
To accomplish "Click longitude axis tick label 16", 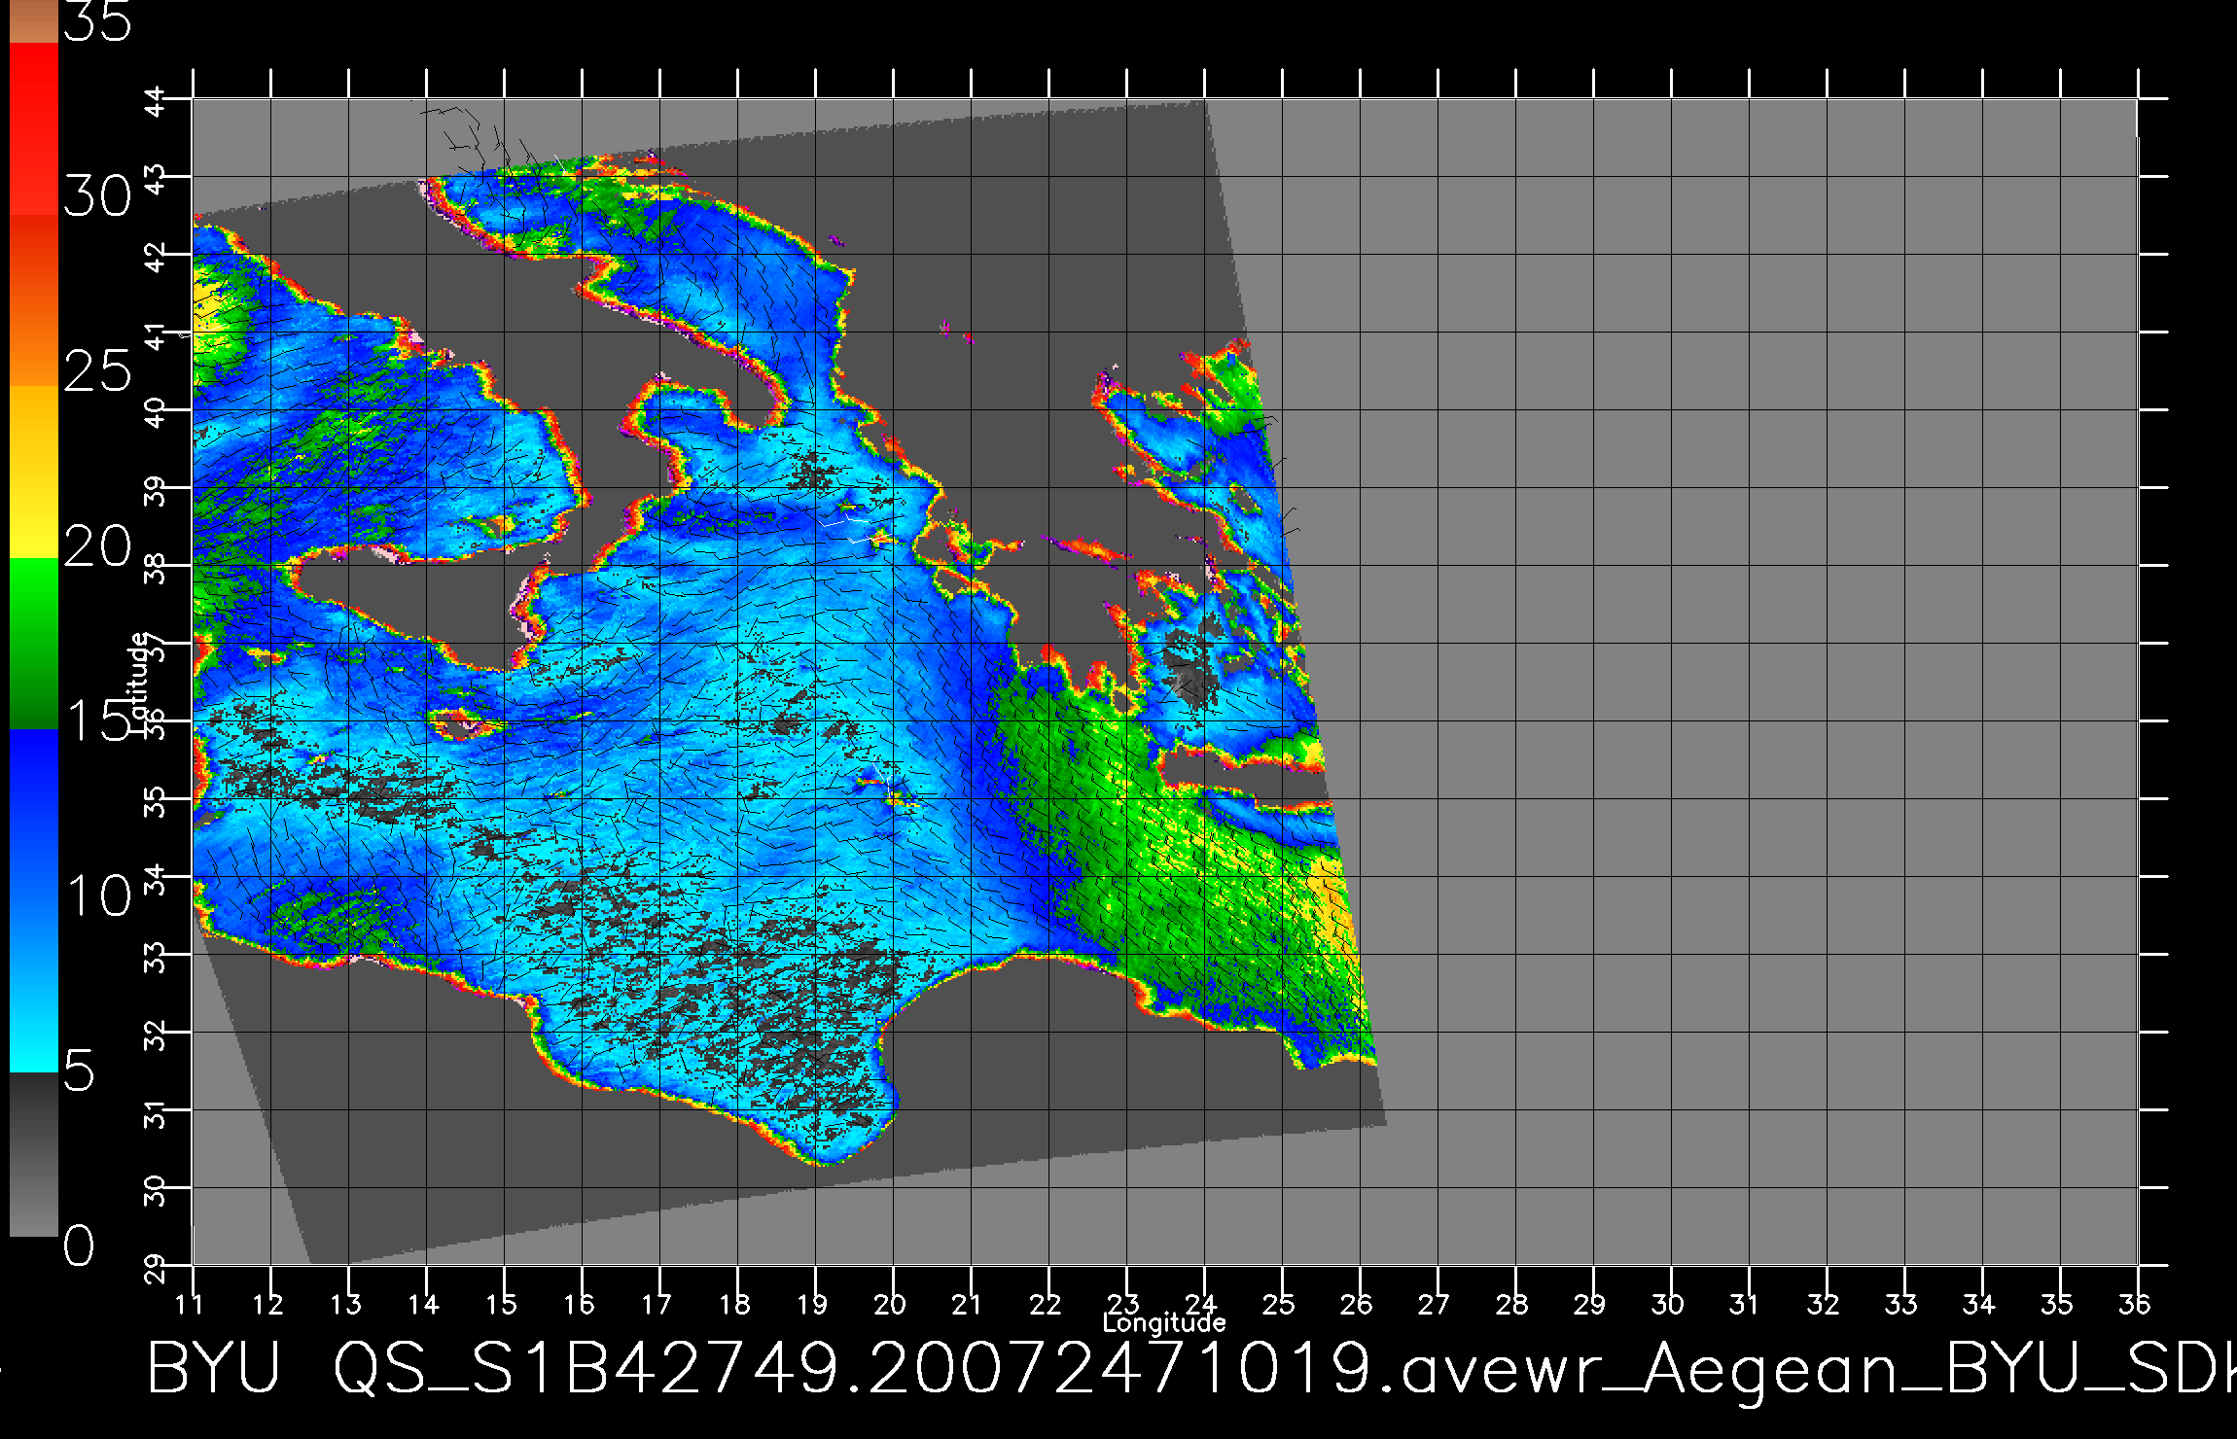I will click(x=580, y=1304).
